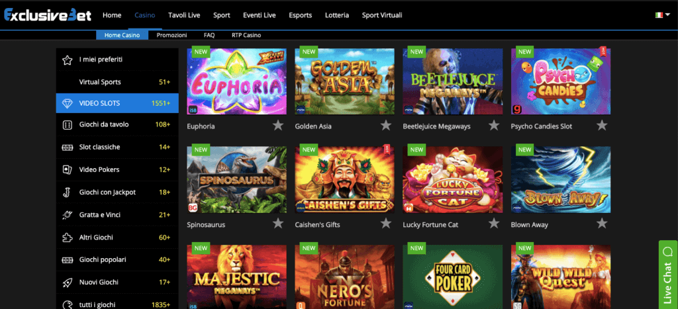Open the Tavoli Live menu
This screenshot has height=309, width=678.
[184, 15]
